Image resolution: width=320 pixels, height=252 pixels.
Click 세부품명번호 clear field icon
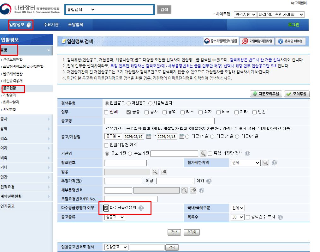point(193,190)
